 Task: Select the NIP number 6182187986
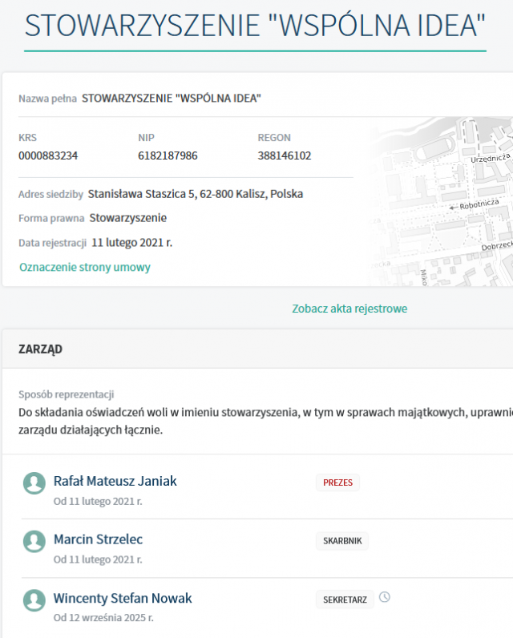click(168, 155)
